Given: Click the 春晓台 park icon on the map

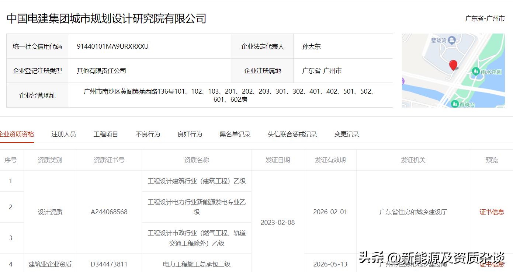Looking at the screenshot, I should point(455,104).
